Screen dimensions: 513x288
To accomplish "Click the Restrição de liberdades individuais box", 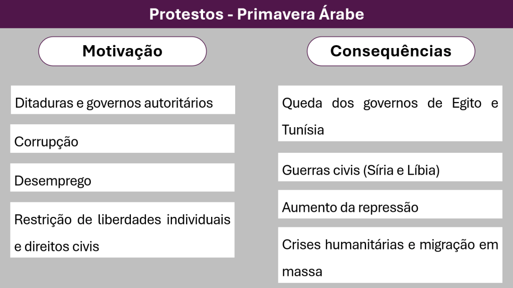I will [123, 230].
